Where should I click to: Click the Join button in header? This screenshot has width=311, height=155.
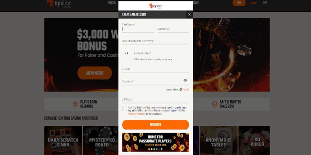coord(239,3)
